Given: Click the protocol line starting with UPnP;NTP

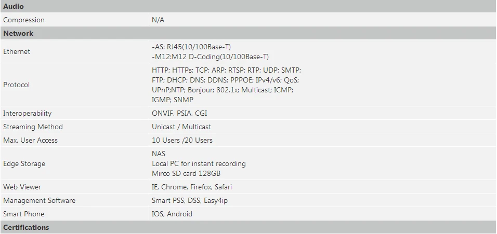Looking at the screenshot, I should tap(223, 90).
